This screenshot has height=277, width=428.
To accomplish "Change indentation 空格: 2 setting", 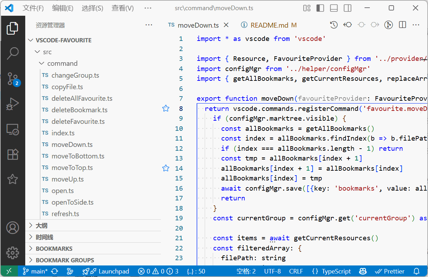I will pos(246,271).
